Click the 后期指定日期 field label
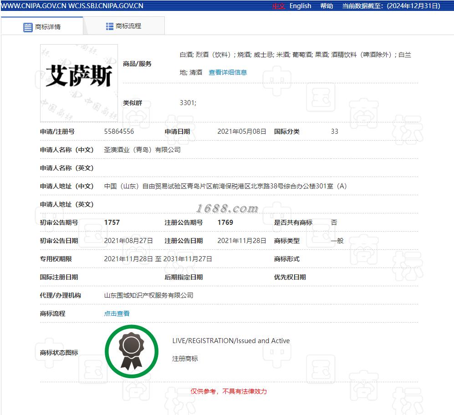This screenshot has width=454, height=415. coord(184,277)
